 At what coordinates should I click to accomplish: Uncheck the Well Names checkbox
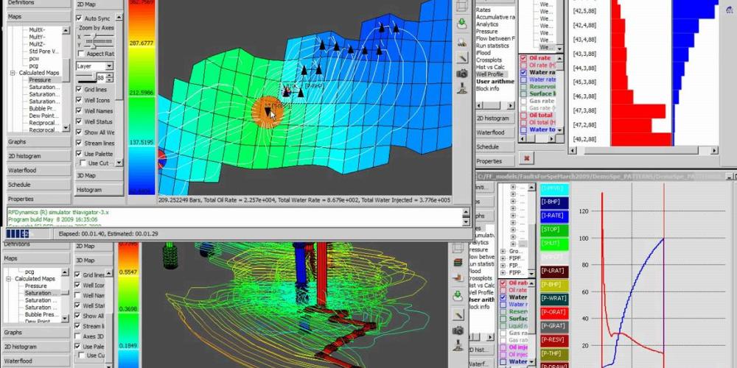coord(80,111)
